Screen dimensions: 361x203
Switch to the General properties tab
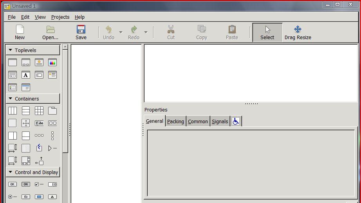click(155, 121)
